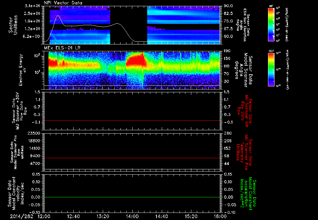Click the green constant velocity line
Image resolution: width=318 pixels, height=220 pixels.
point(132,197)
